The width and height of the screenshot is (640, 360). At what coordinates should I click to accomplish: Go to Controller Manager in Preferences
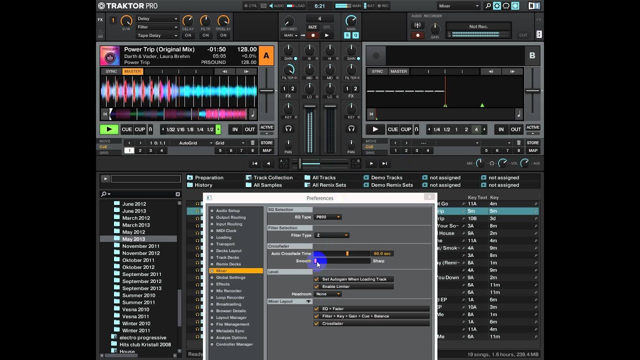(234, 344)
